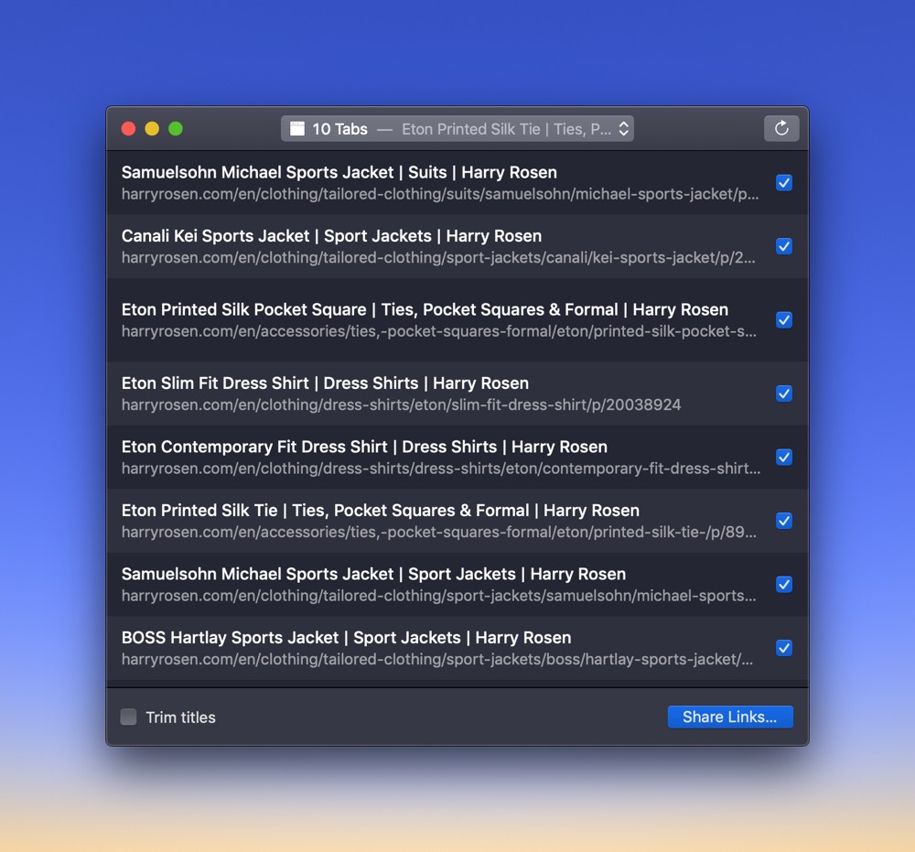Zoom the window with green button

pyautogui.click(x=176, y=128)
